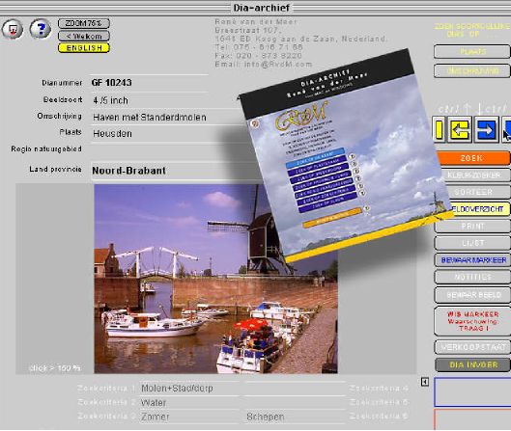Open the NOTITIES button
The image size is (511, 431).
(472, 277)
